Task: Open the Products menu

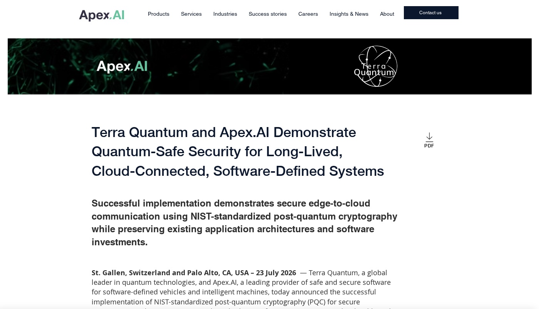Action: click(159, 14)
